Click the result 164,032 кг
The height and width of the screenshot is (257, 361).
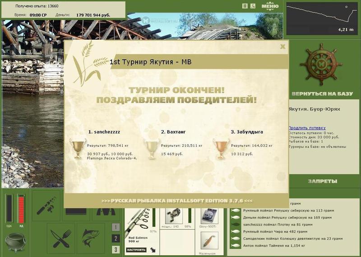pyautogui.click(x=262, y=146)
